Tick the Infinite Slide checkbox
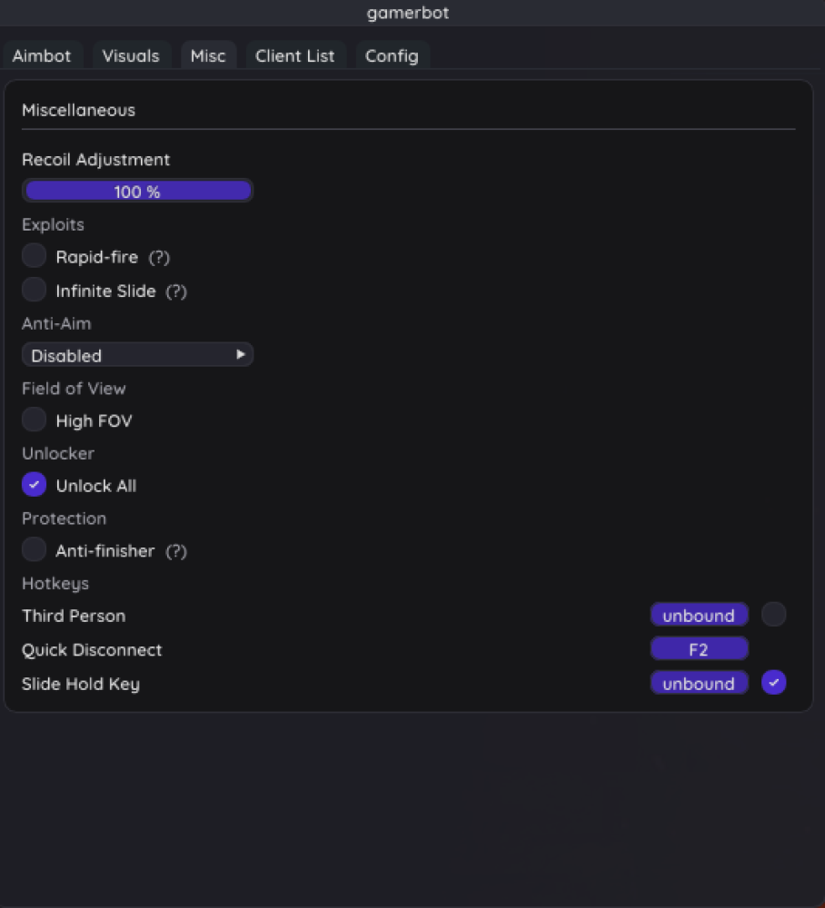Image resolution: width=825 pixels, height=908 pixels. (35, 291)
